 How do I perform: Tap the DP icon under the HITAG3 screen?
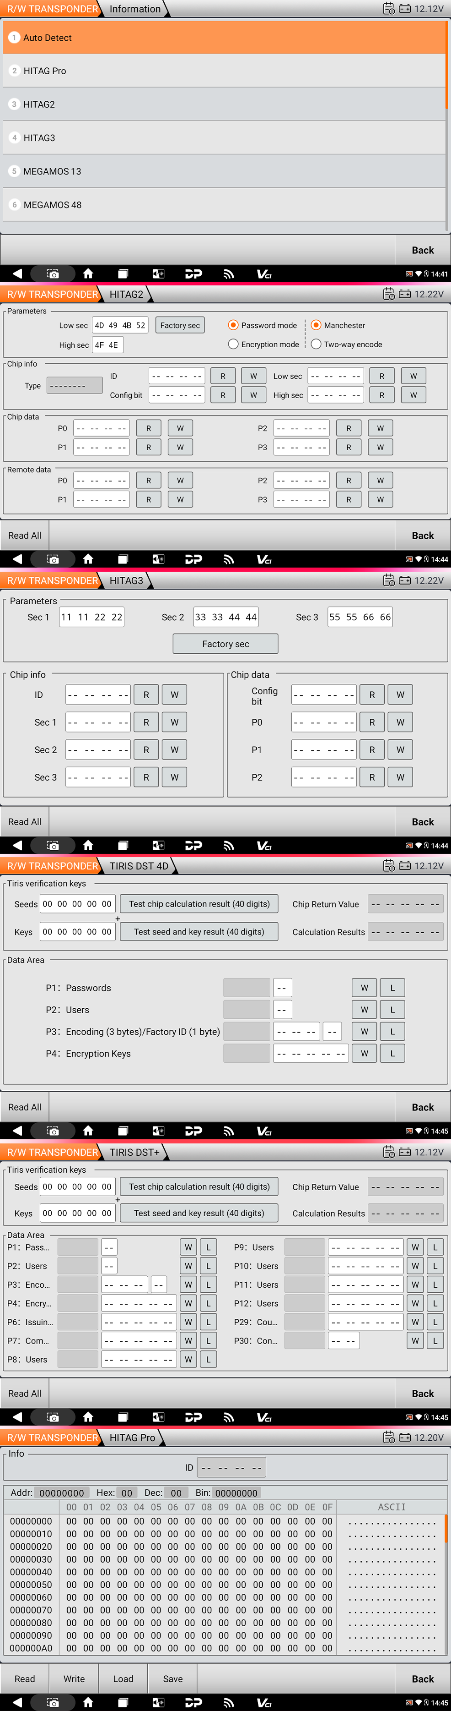[x=193, y=846]
